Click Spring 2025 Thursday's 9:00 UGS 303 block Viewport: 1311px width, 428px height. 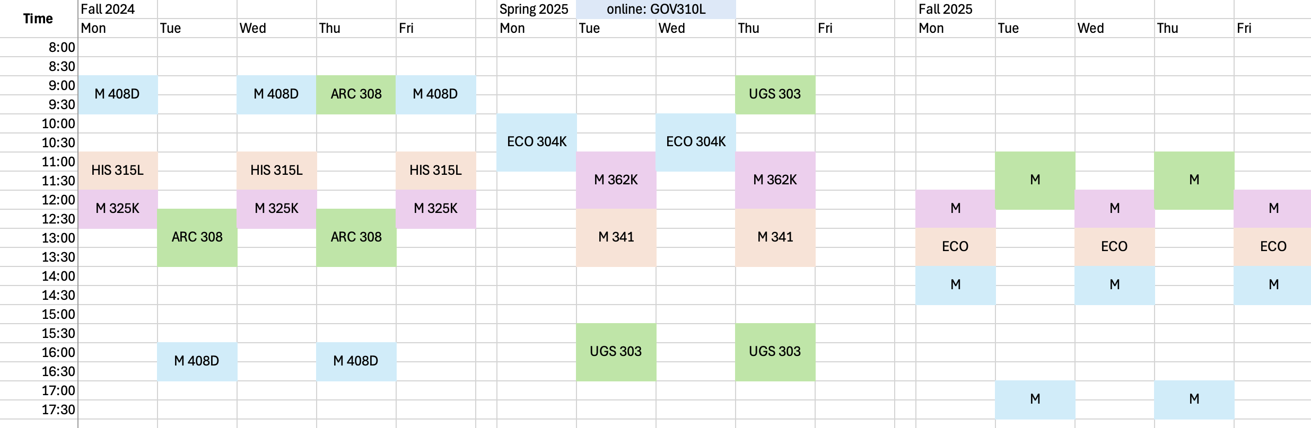click(x=775, y=94)
